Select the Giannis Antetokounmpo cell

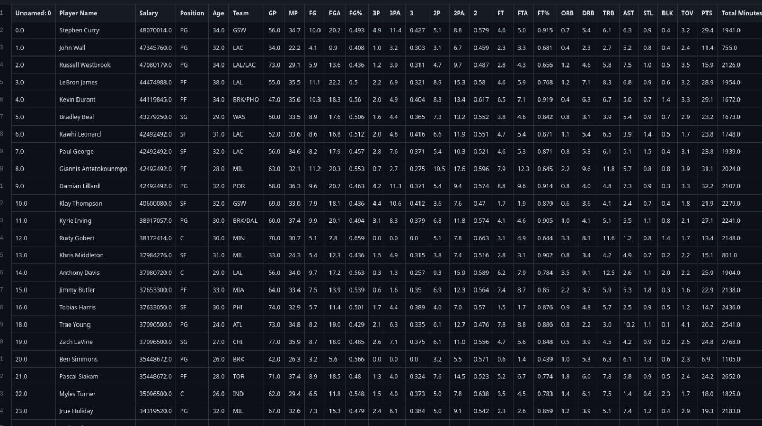click(95, 169)
